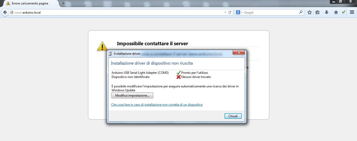Image resolution: width=357 pixels, height=141 pixels.
Task: Go to the home page icon
Action: pos(336,12)
